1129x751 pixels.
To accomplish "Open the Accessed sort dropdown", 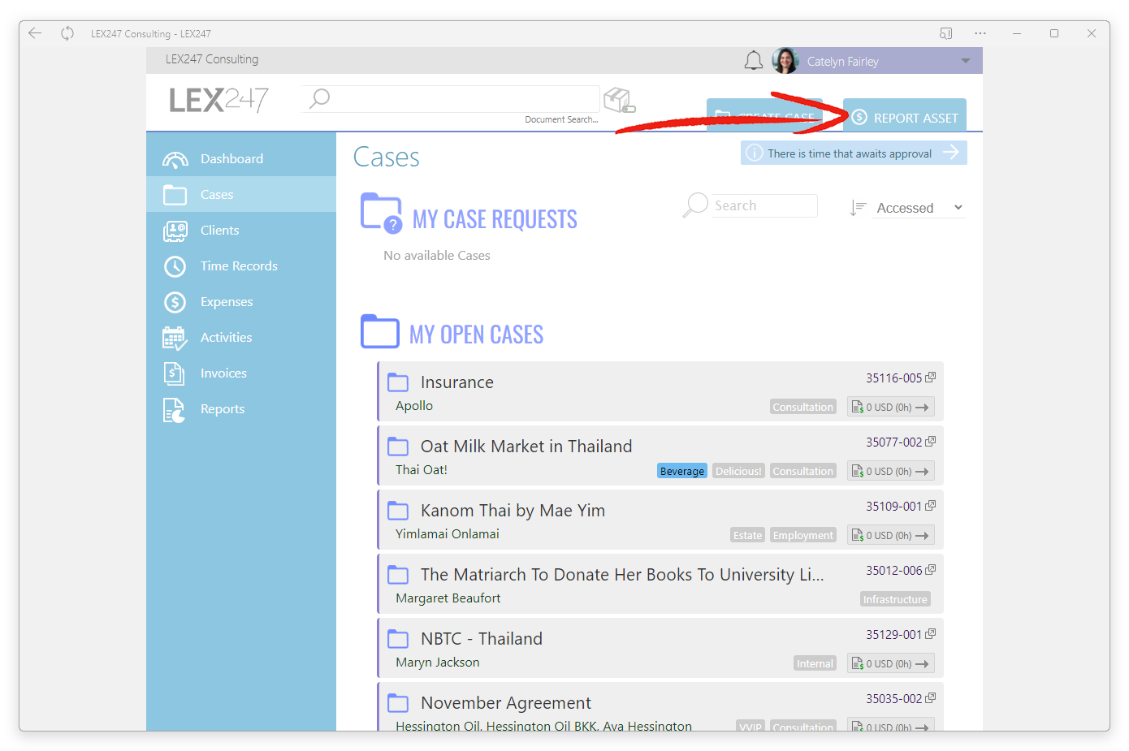I will [919, 208].
